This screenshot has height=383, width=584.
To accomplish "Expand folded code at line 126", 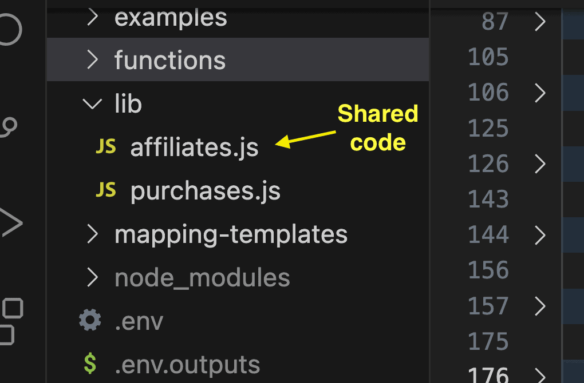I will (540, 163).
